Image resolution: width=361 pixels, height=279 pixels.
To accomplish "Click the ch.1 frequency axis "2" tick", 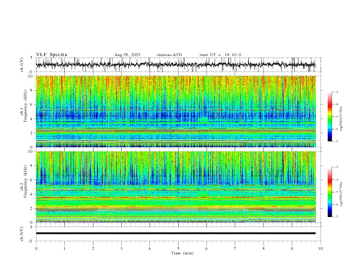I will point(31,133).
